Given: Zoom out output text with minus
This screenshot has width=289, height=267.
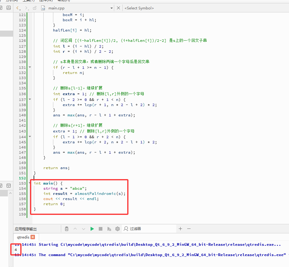Looking at the screenshot, I should (x=189, y=229).
